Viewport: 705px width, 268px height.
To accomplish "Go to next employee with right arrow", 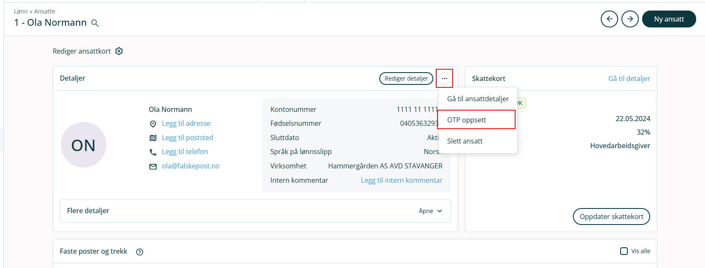I will point(630,19).
